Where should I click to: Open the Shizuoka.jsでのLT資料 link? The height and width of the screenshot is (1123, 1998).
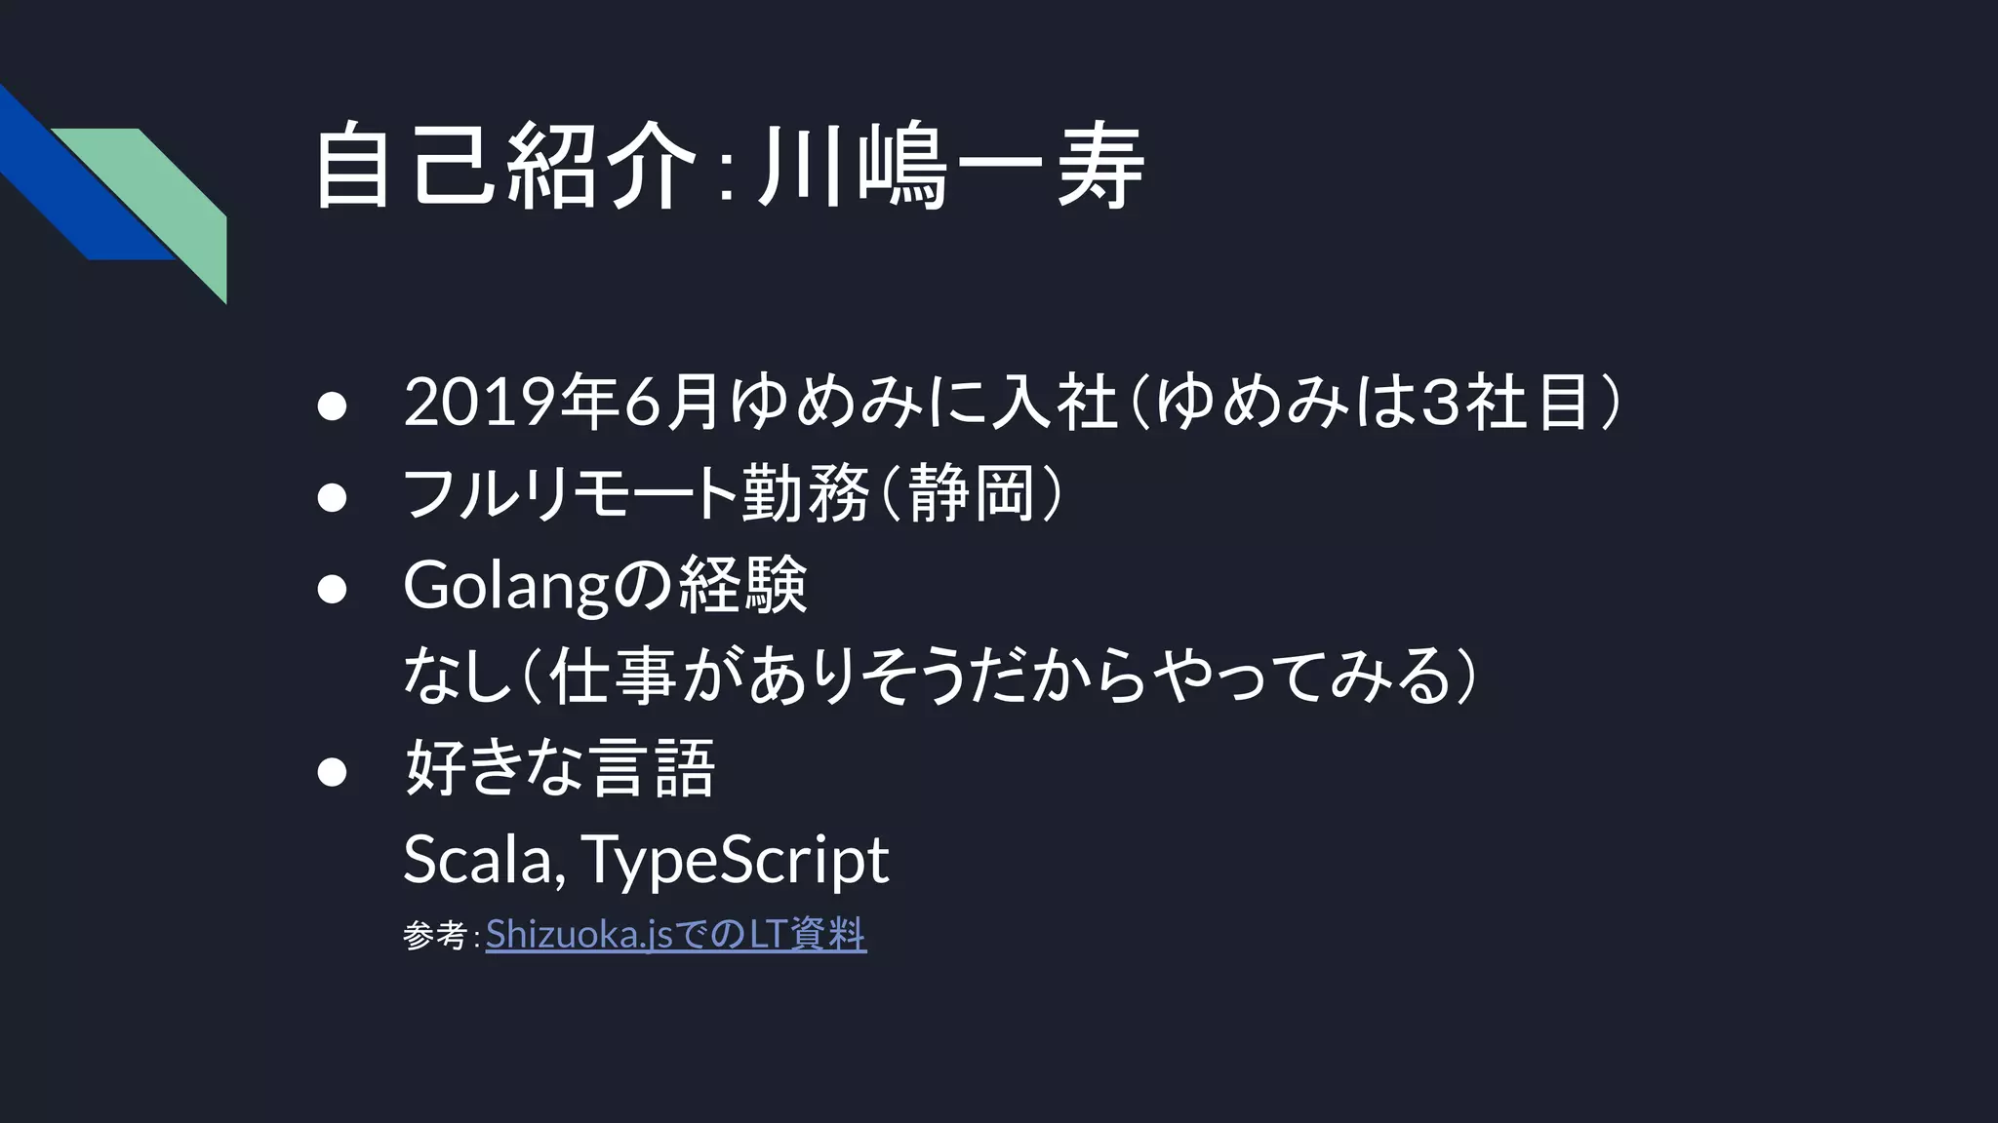coord(676,935)
